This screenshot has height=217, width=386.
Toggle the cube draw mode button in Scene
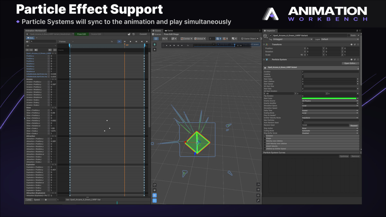(x=156, y=39)
